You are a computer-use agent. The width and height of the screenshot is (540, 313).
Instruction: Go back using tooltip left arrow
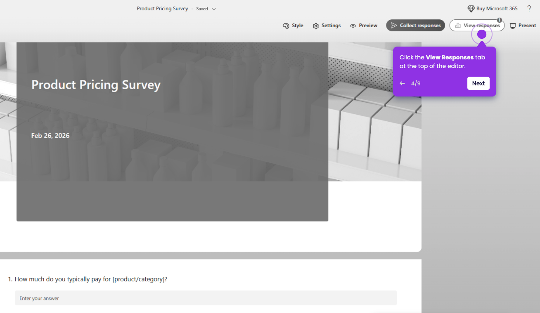(402, 83)
